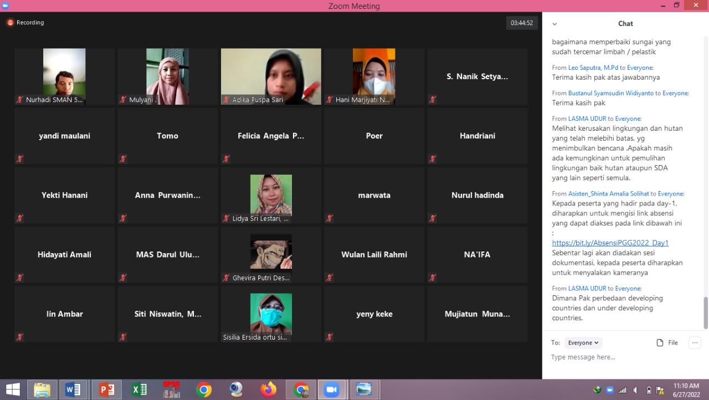Screen dimensions: 709x400
Task: Click the Chat panel title
Action: [625, 24]
